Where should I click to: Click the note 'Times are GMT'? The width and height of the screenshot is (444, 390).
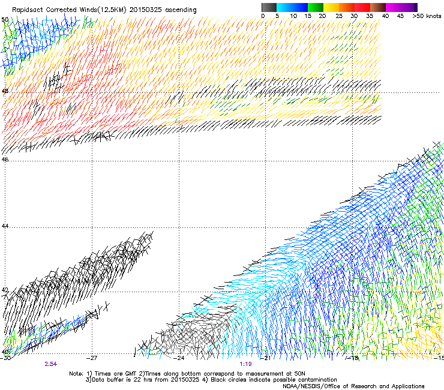pyautogui.click(x=116, y=374)
